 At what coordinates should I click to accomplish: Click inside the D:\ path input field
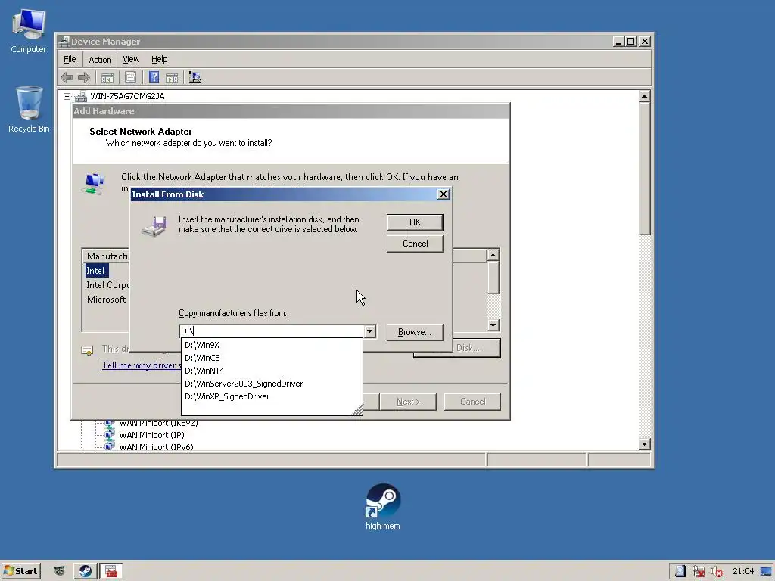(272, 331)
